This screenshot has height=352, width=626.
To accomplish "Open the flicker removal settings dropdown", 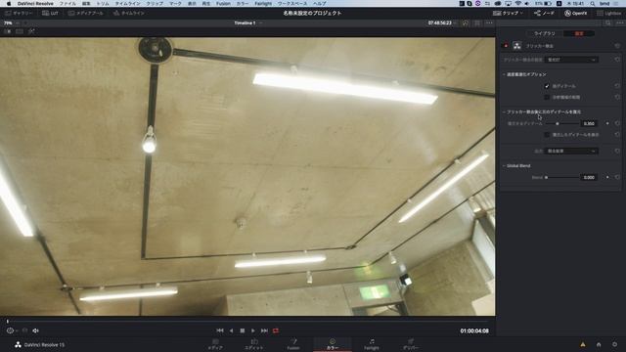I will coord(571,60).
